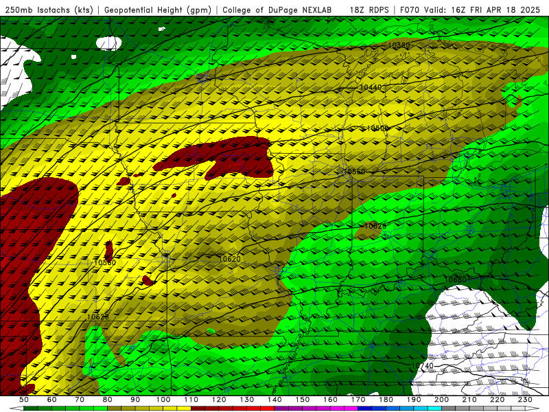Click the 230 value on the color scale
This screenshot has height=412, width=549.
point(525,400)
